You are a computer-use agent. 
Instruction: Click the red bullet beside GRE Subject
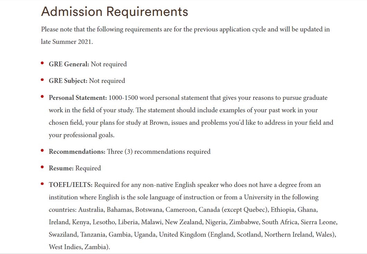pyautogui.click(x=42, y=80)
